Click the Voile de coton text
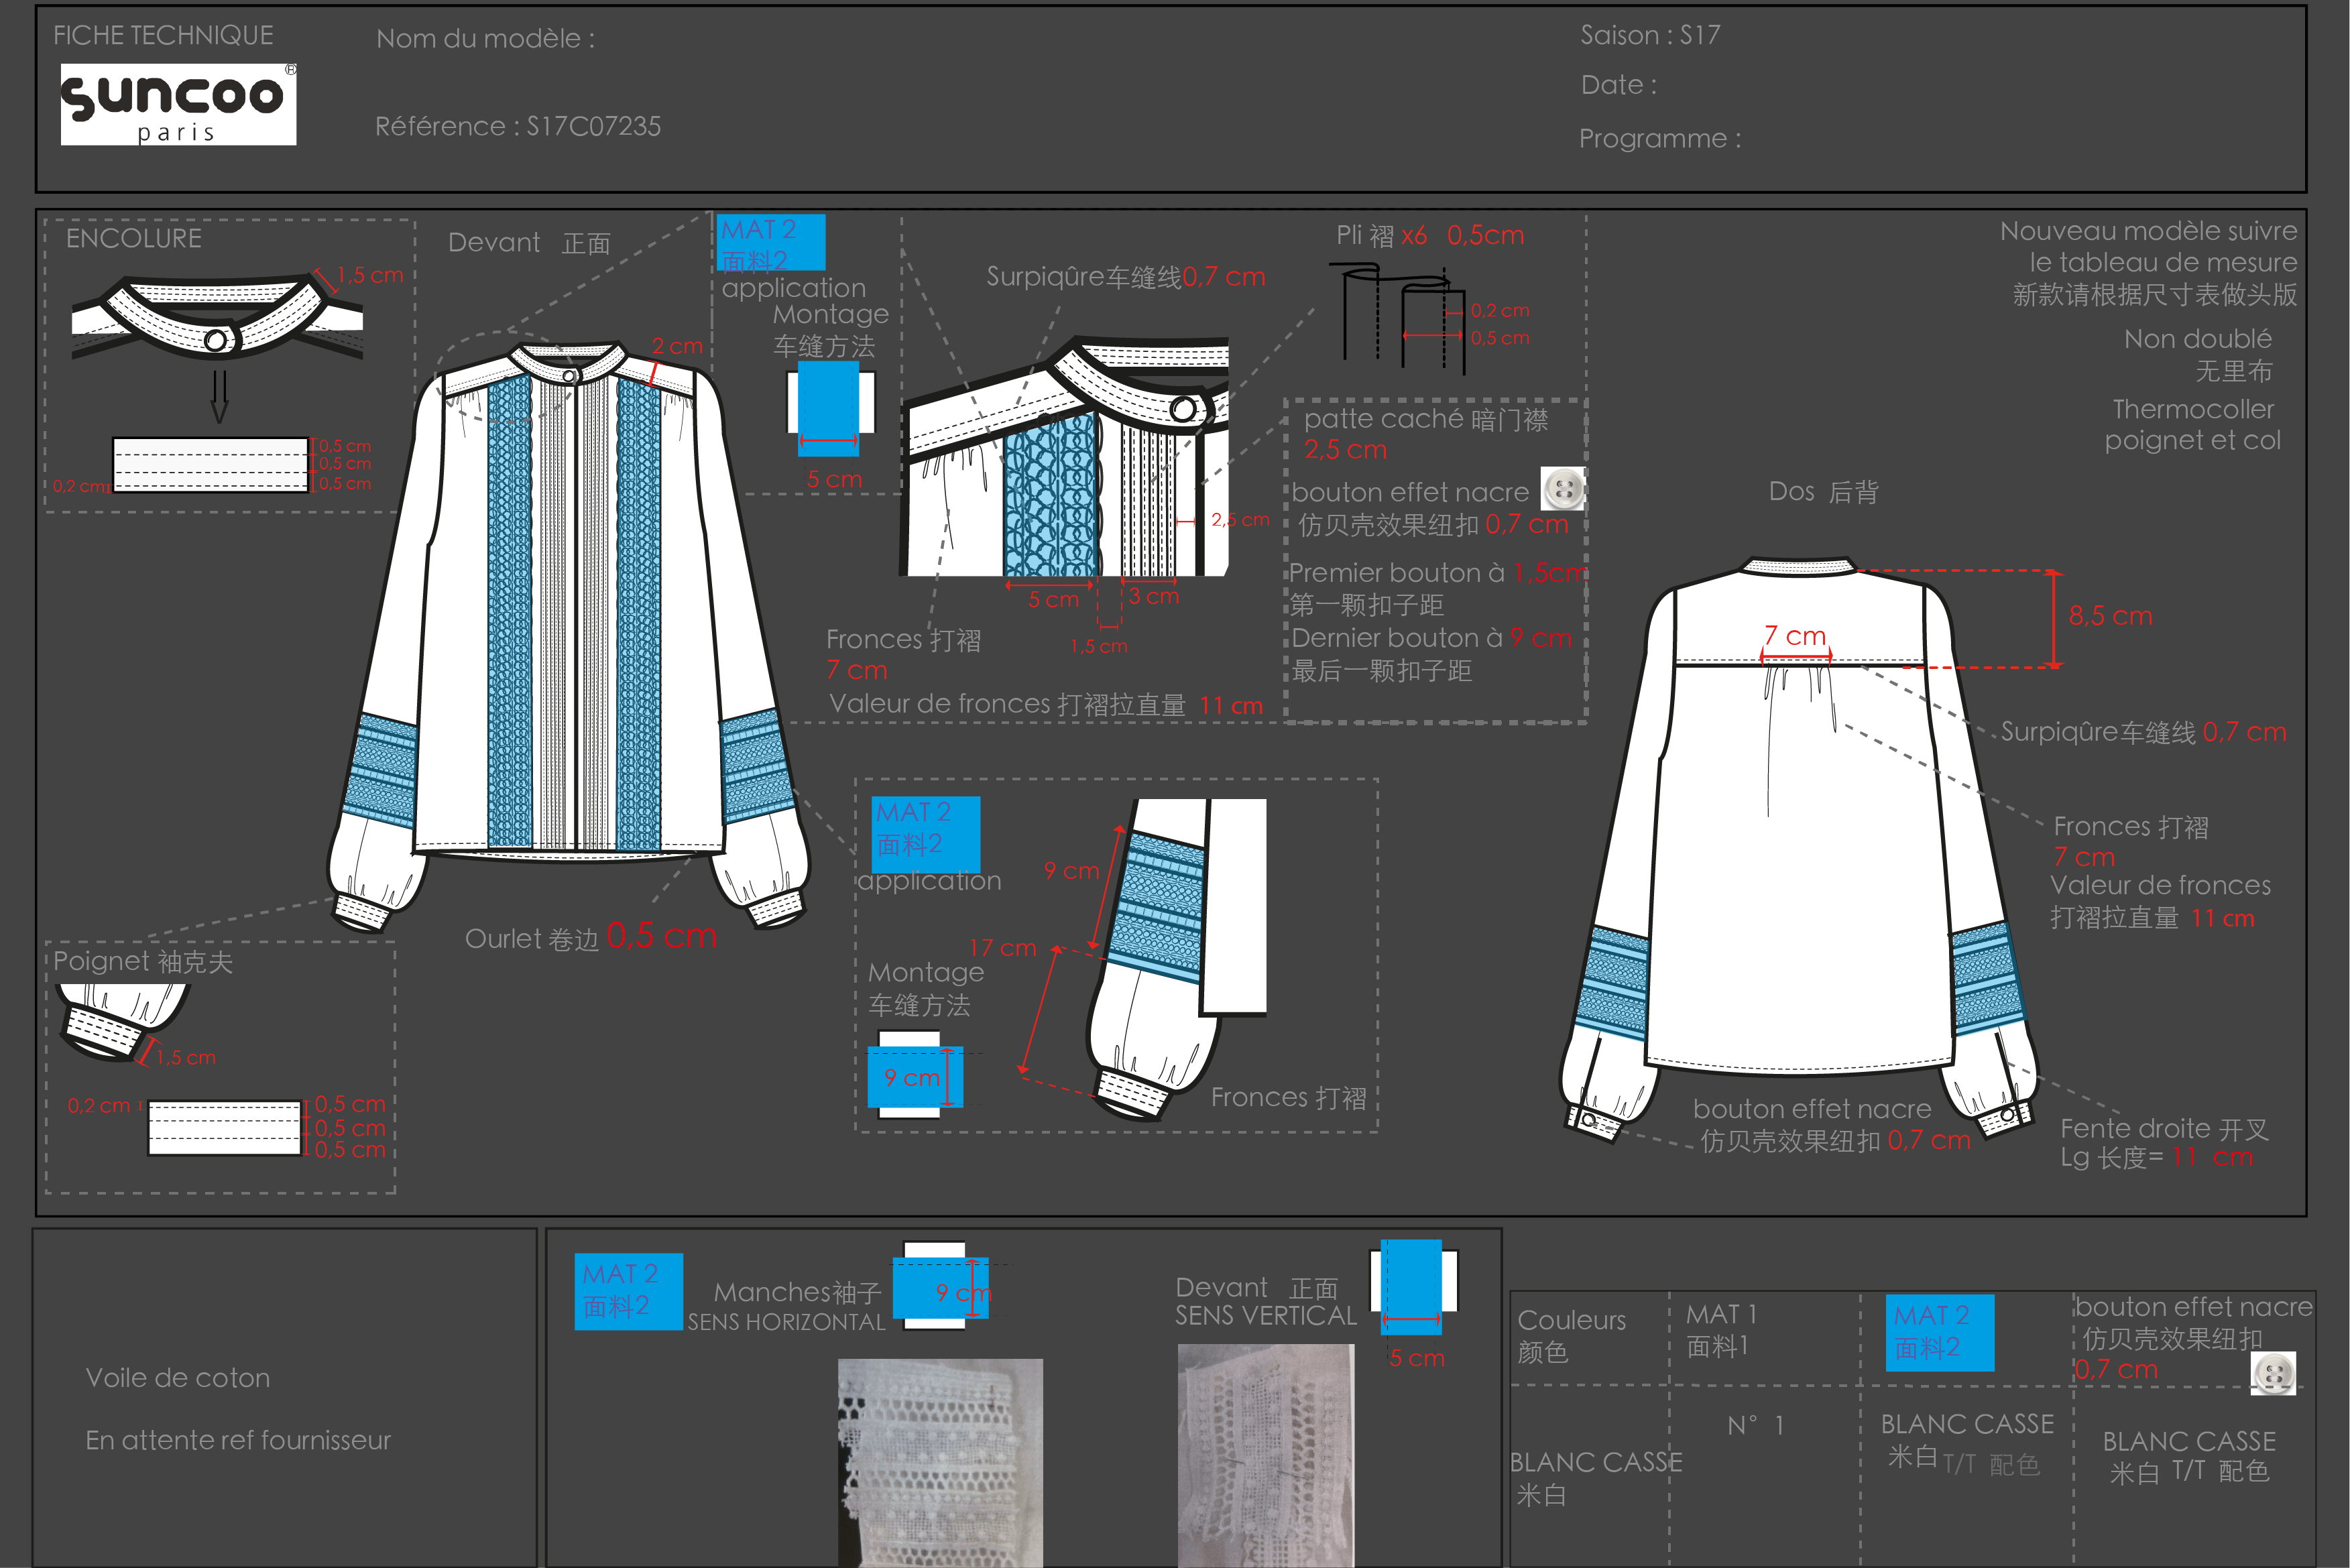This screenshot has width=2352, height=1568. (x=178, y=1378)
